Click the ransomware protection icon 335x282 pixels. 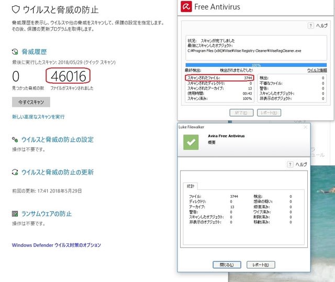point(15,213)
